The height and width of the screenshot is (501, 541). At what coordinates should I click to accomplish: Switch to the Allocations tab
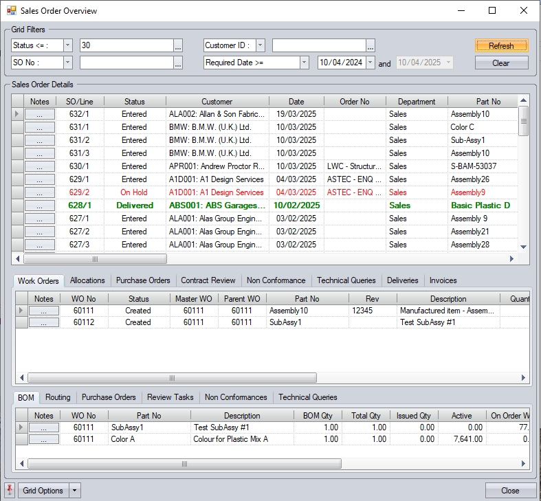87,280
